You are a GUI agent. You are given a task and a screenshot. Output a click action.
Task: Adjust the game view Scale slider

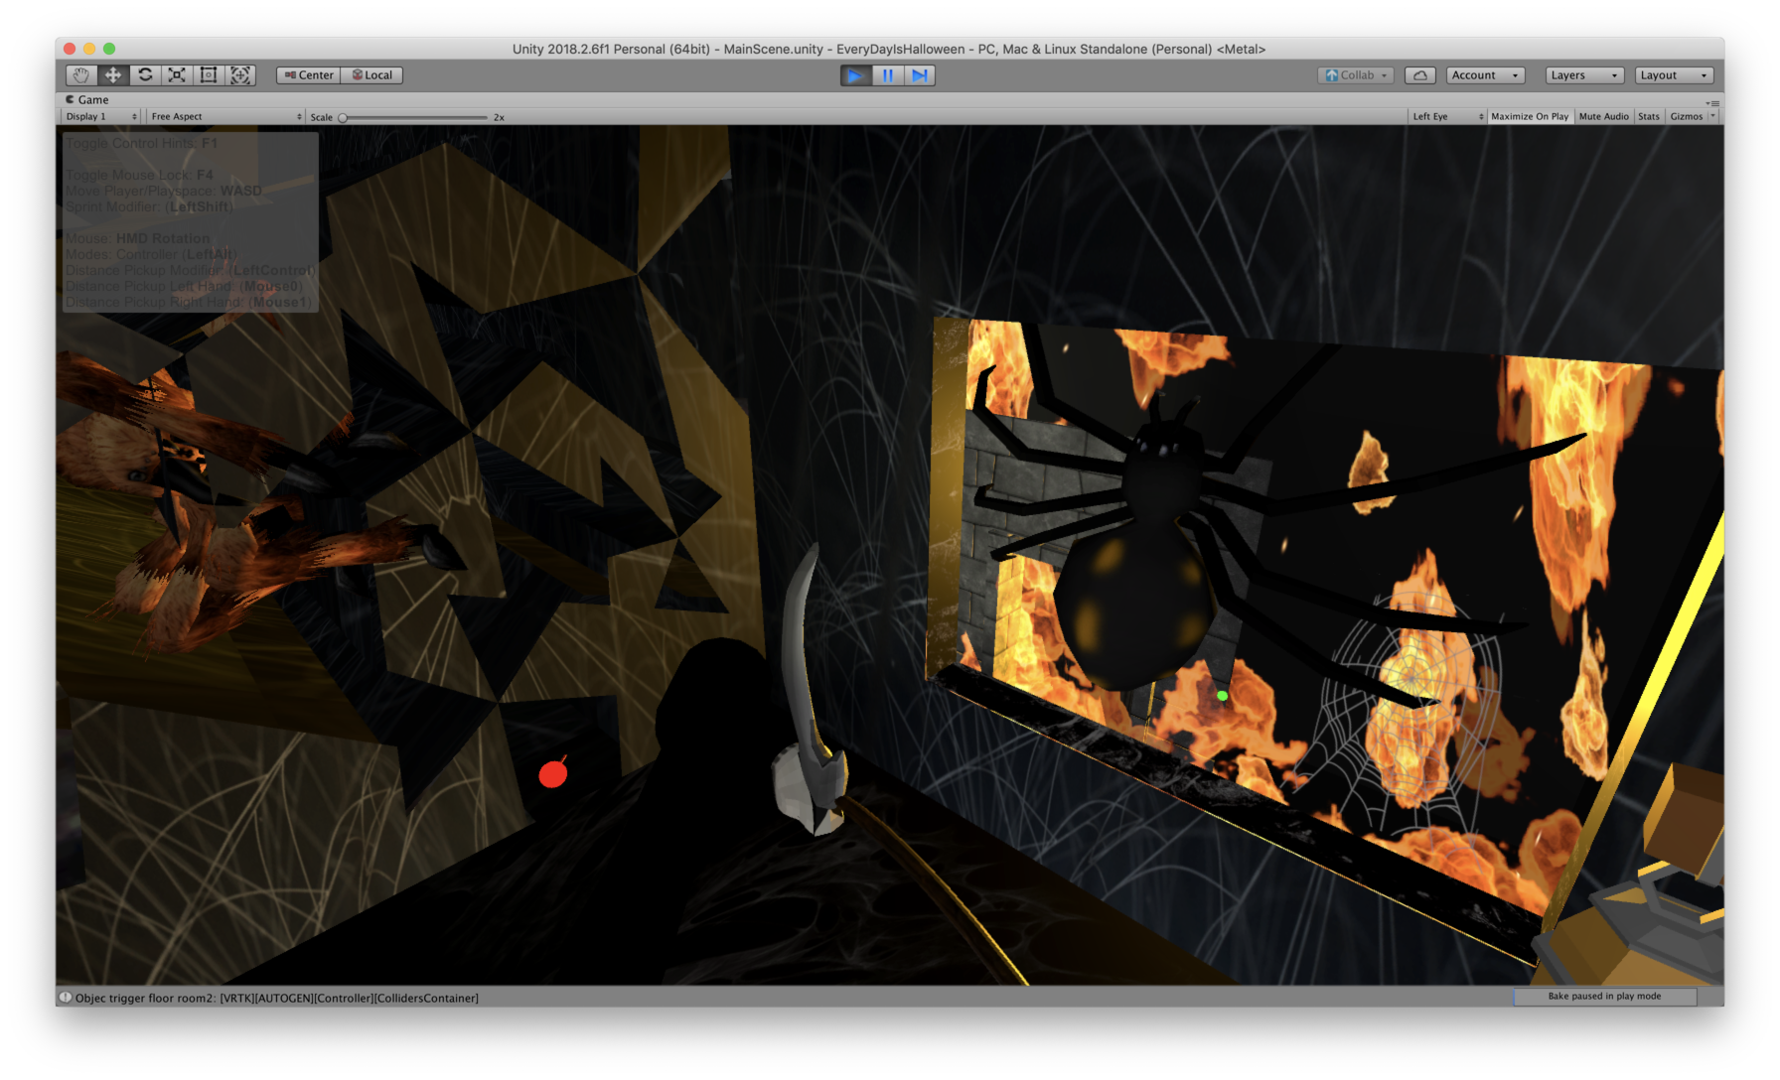coord(415,117)
